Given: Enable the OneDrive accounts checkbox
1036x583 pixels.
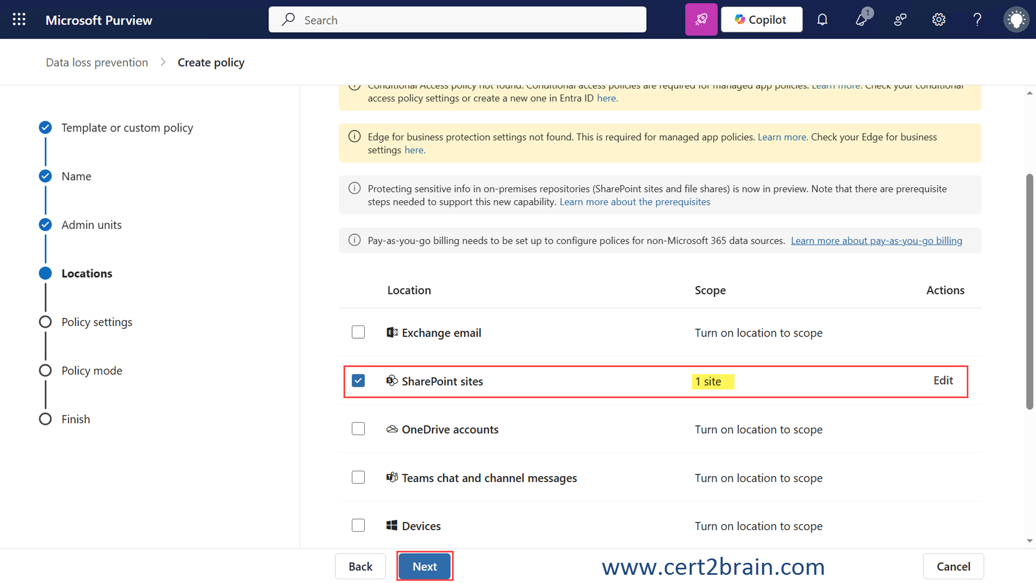Looking at the screenshot, I should pos(358,429).
